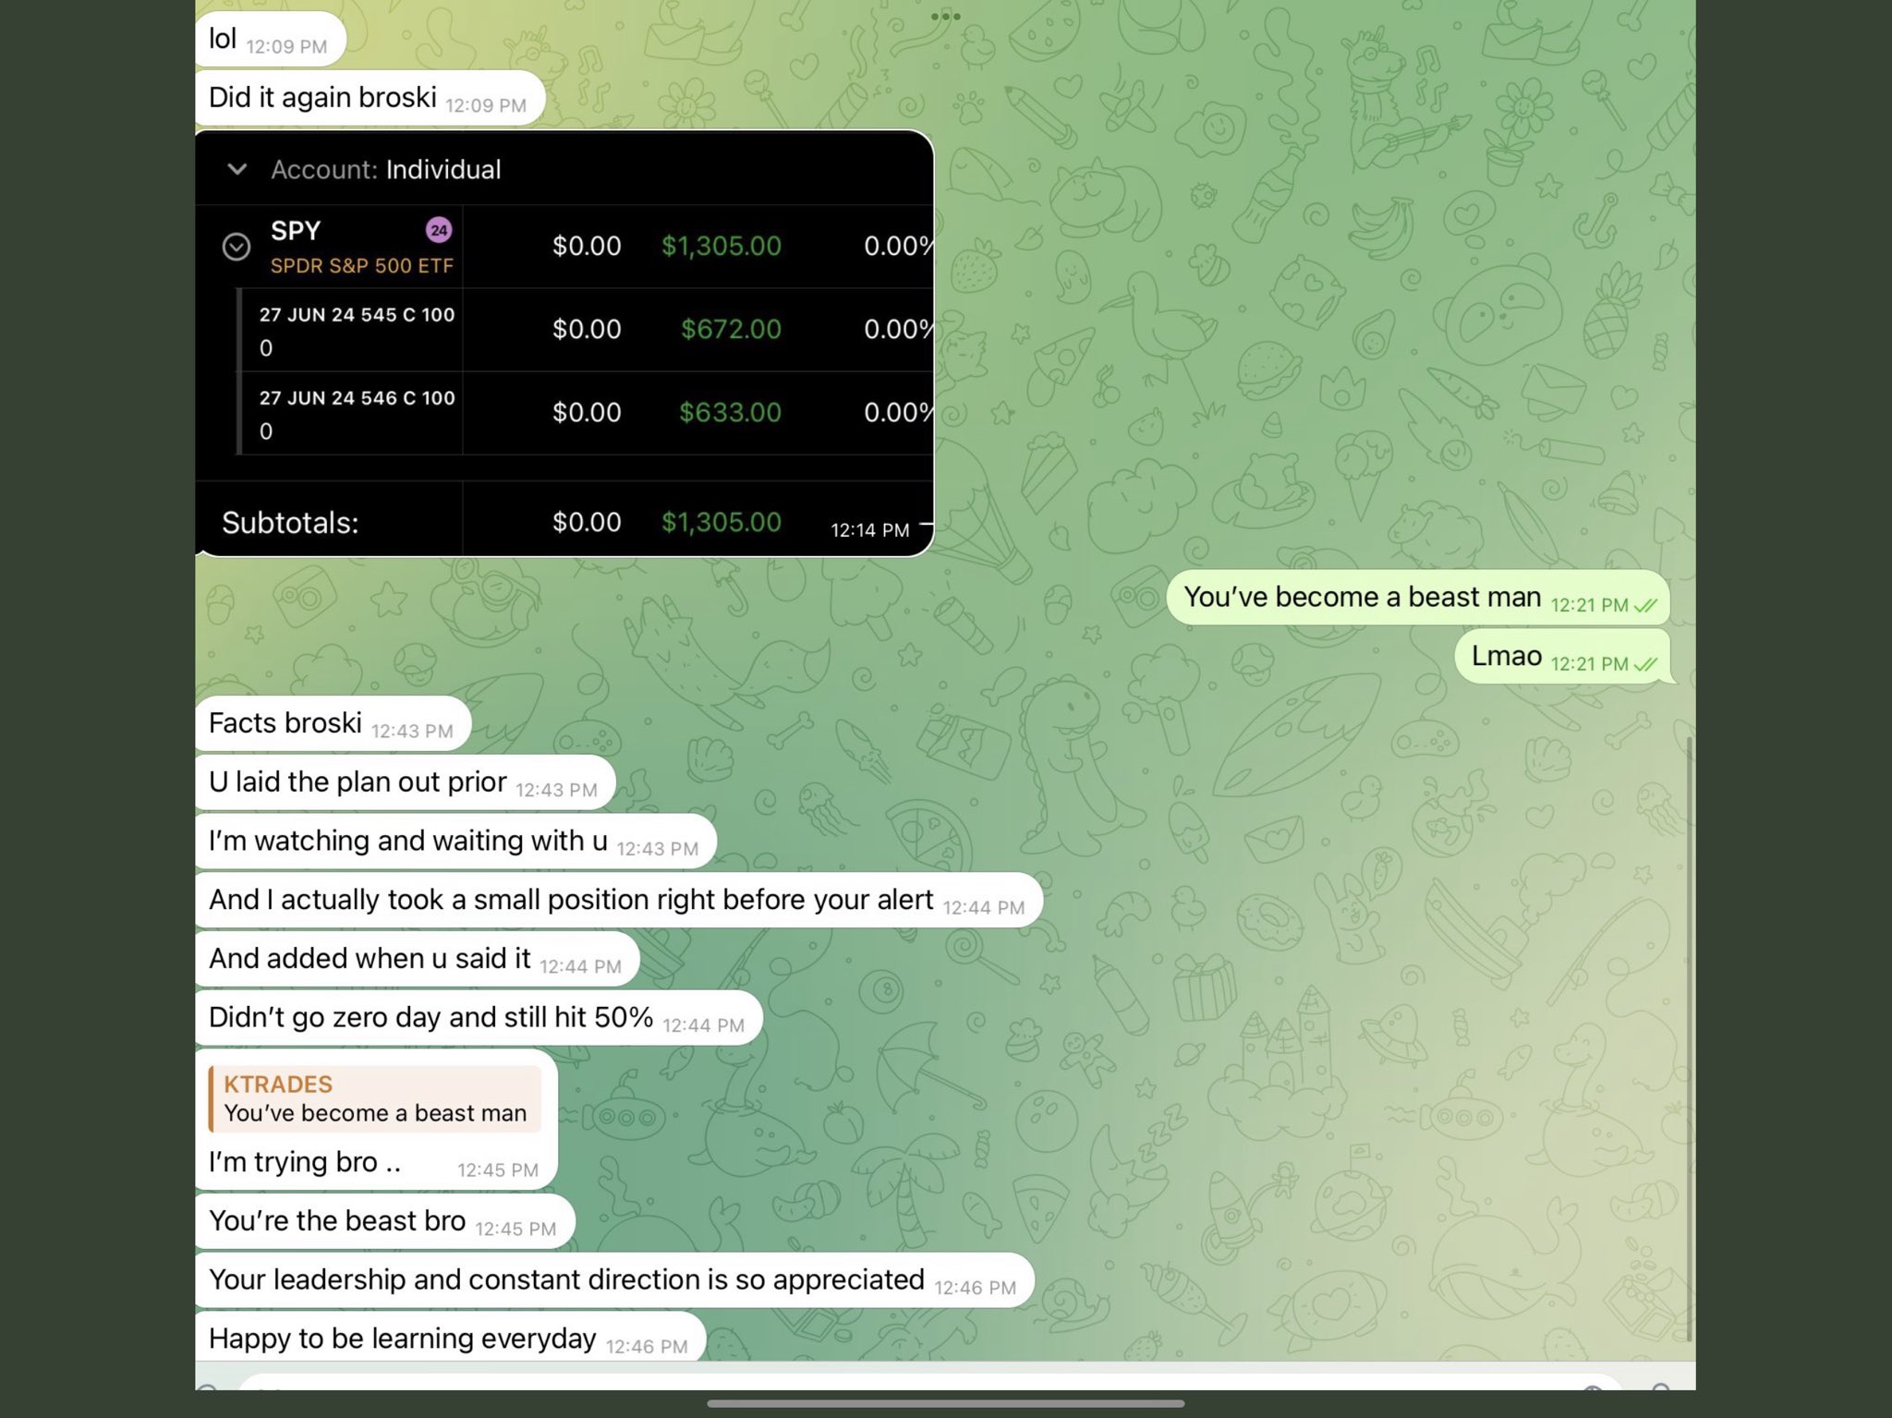The height and width of the screenshot is (1418, 1892).
Task: Click the $1,305.00 Subtotals value
Action: click(721, 523)
